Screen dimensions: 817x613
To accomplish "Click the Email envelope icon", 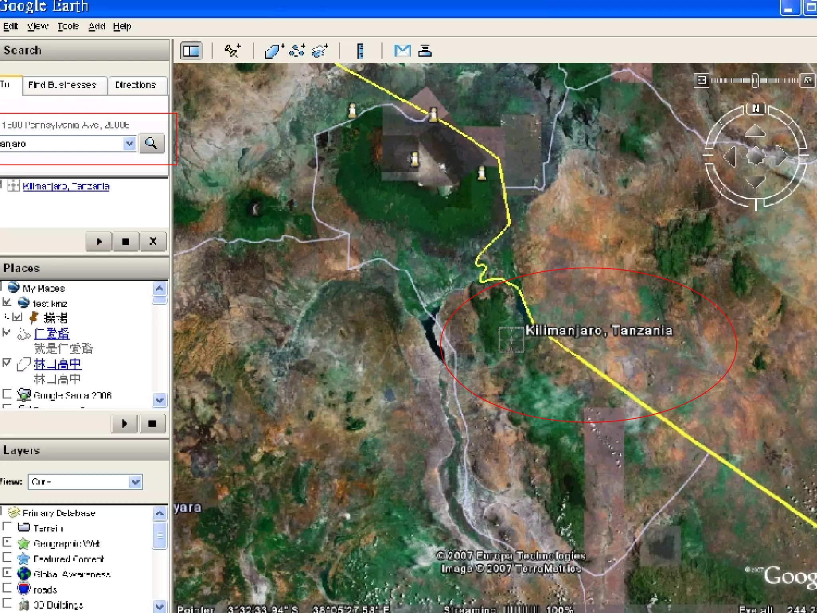I will point(402,51).
